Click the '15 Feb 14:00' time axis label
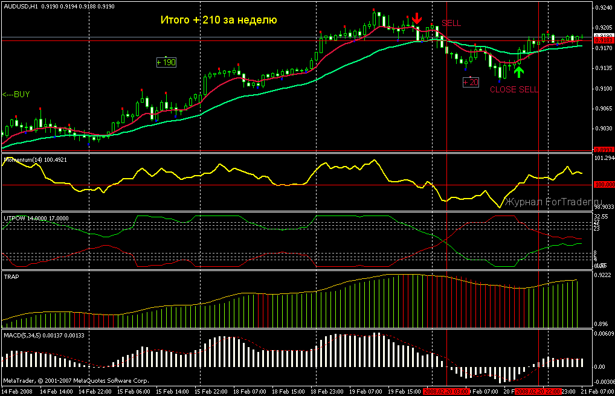The width and height of the screenshot is (615, 396). (x=172, y=391)
